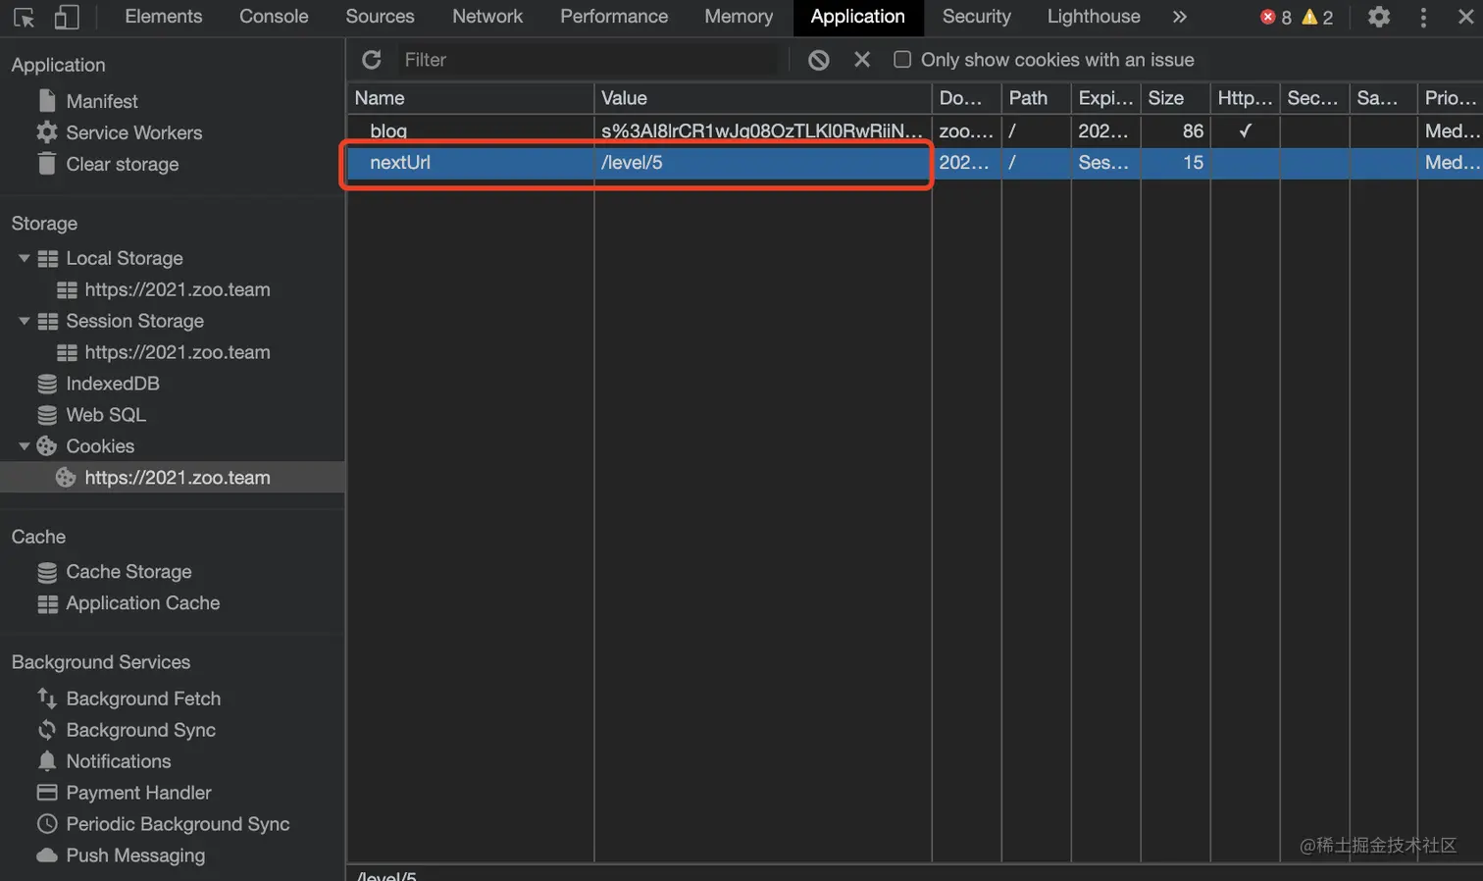Sort cookies by the HttpOnly column
The width and height of the screenshot is (1483, 881).
point(1245,98)
